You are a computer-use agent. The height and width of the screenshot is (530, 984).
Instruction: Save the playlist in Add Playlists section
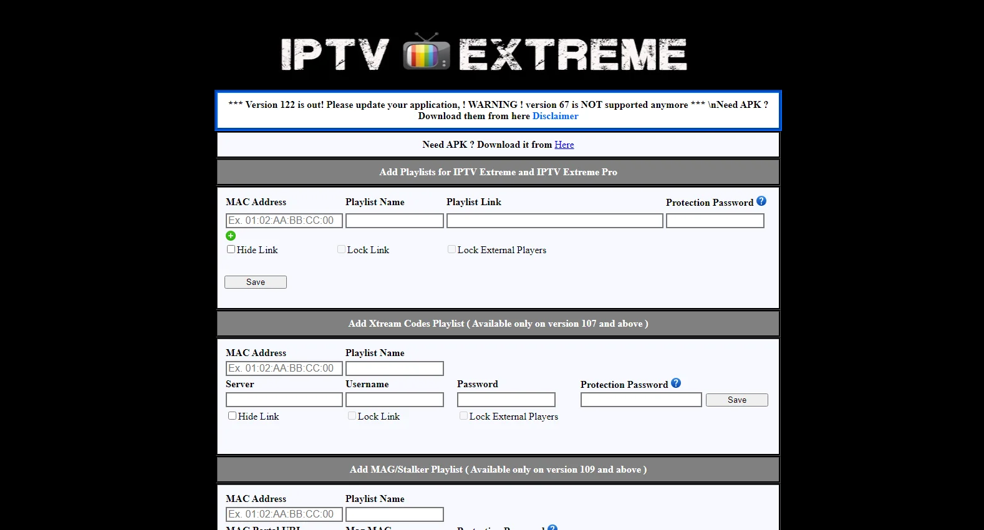[256, 282]
